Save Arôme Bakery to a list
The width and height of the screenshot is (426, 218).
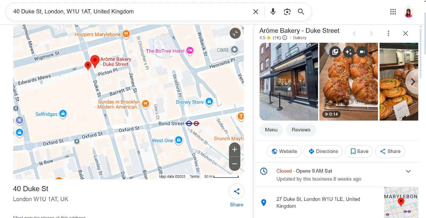[359, 151]
